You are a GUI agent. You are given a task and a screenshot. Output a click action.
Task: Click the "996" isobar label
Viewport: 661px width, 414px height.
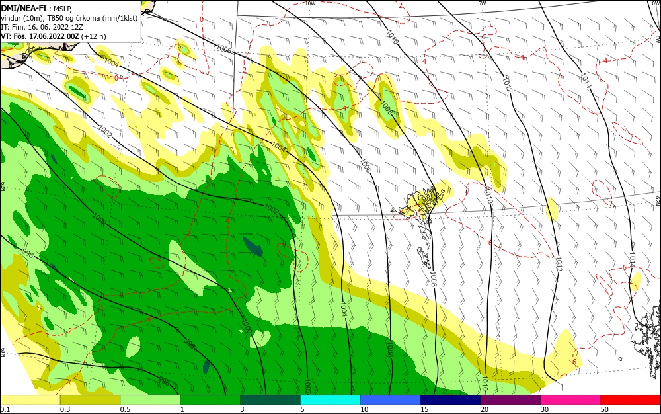(164, 382)
